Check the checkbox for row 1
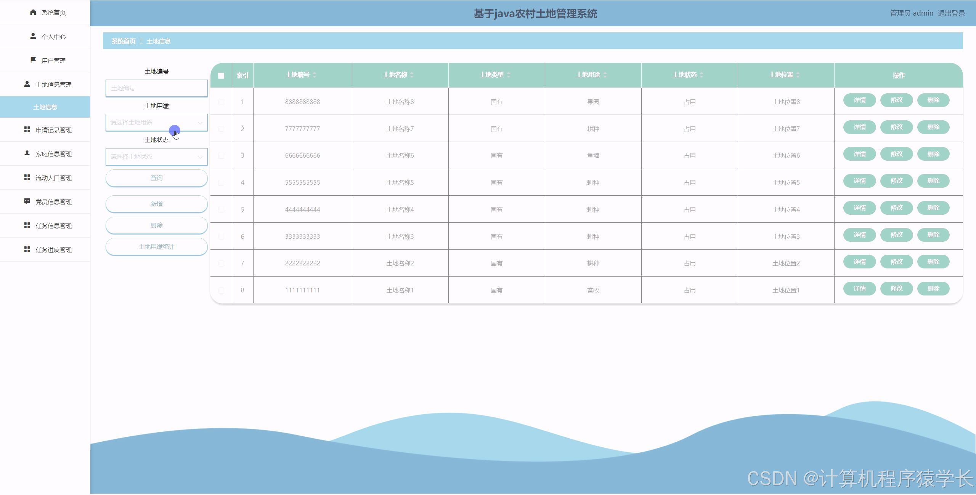 [221, 102]
